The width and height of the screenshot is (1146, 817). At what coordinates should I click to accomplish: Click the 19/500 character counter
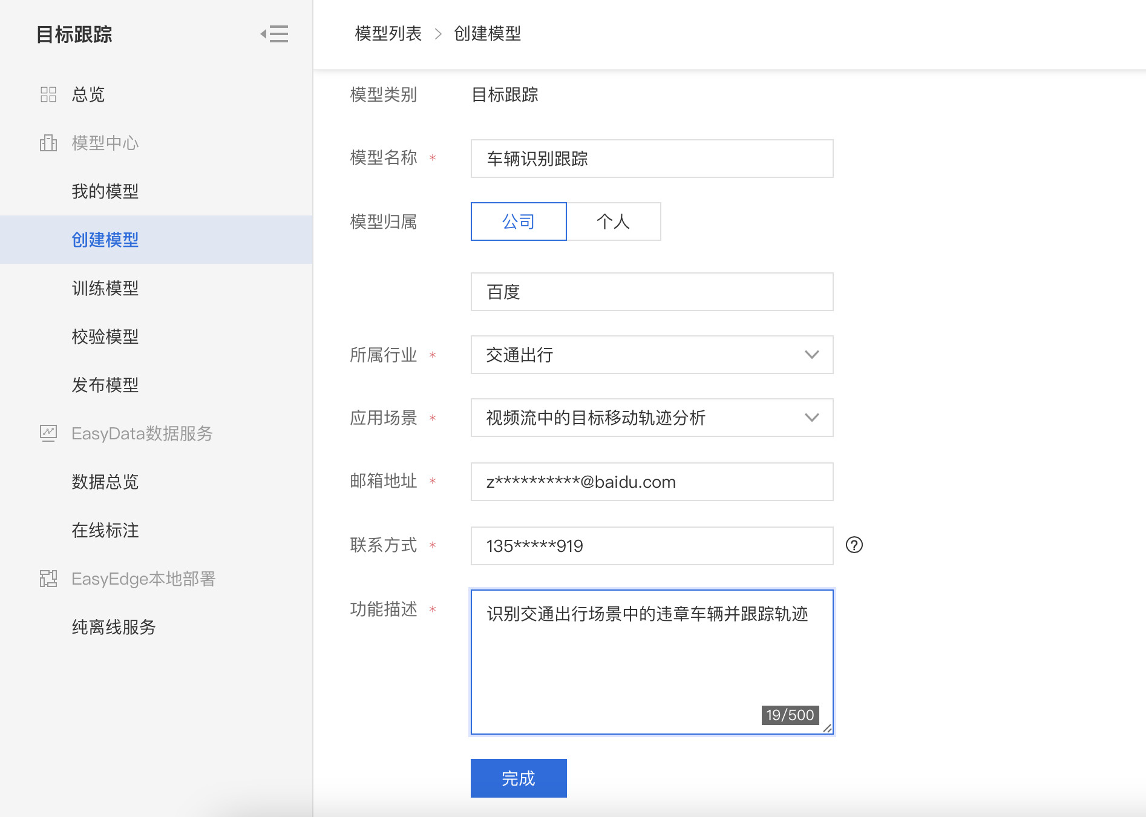[790, 715]
